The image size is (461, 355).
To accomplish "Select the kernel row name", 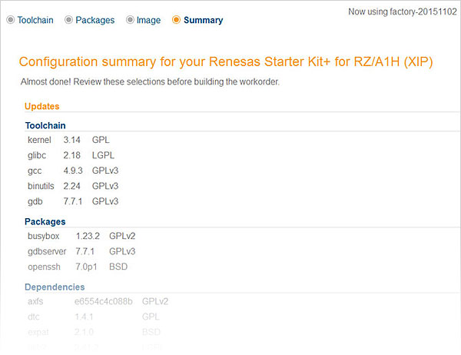I will coord(39,140).
